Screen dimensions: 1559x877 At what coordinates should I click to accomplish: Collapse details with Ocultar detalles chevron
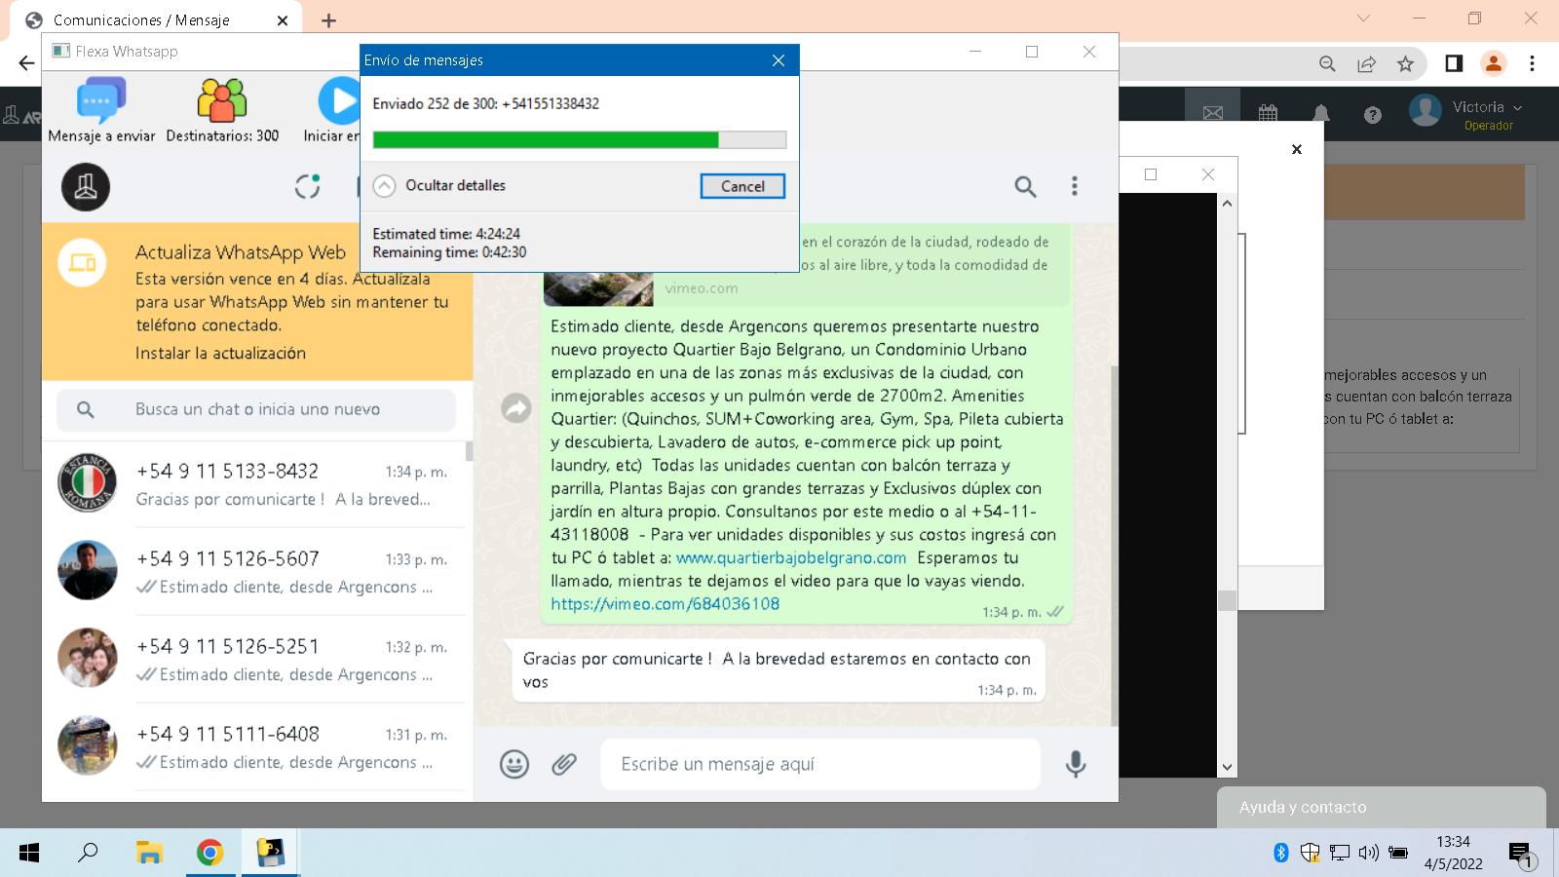click(385, 185)
